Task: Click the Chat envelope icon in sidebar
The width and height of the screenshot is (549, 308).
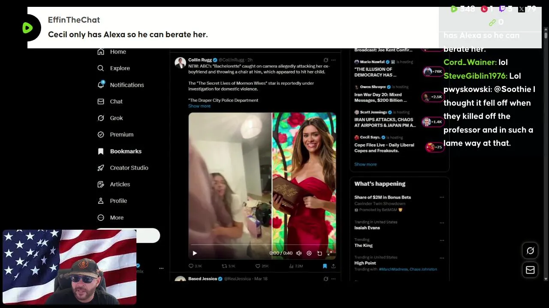Action: [101, 101]
